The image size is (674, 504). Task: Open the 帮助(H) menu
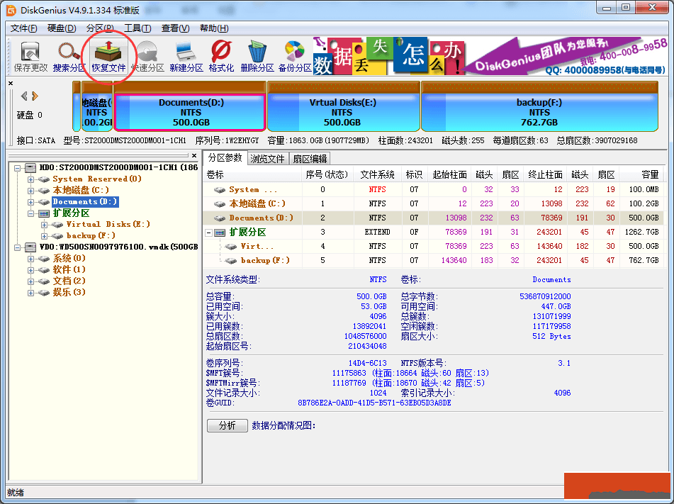[214, 28]
